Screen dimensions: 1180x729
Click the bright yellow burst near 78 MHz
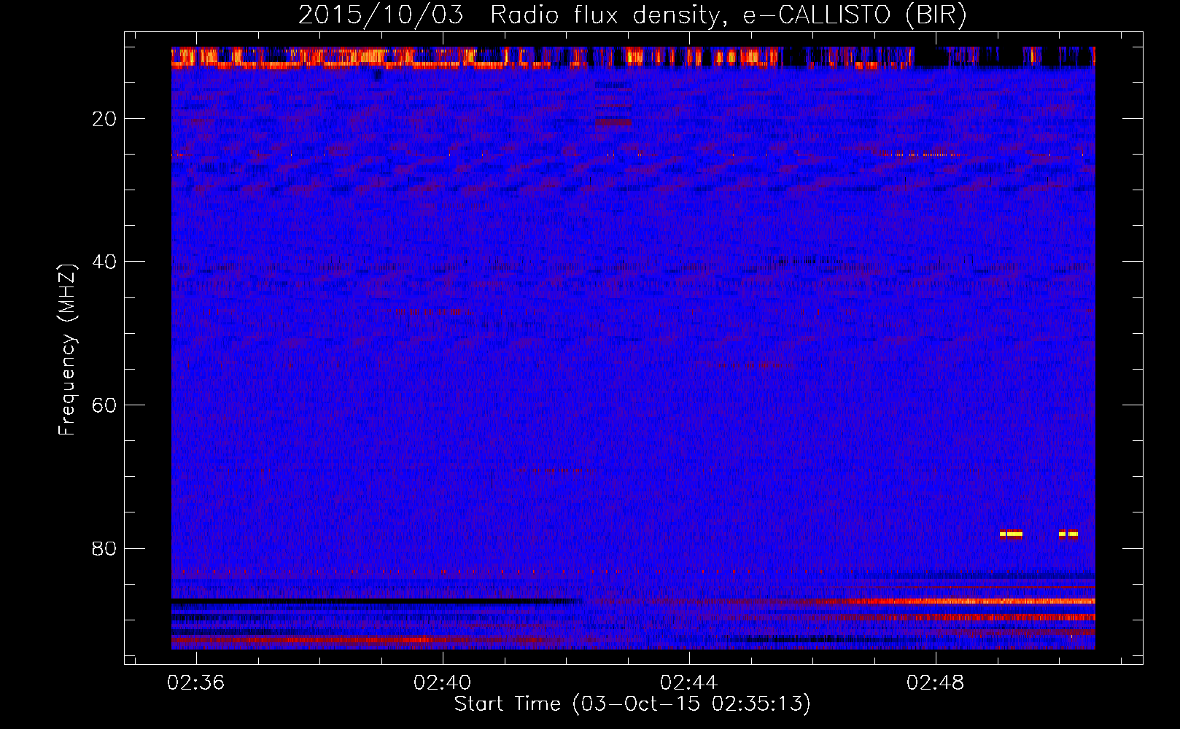coord(1011,534)
